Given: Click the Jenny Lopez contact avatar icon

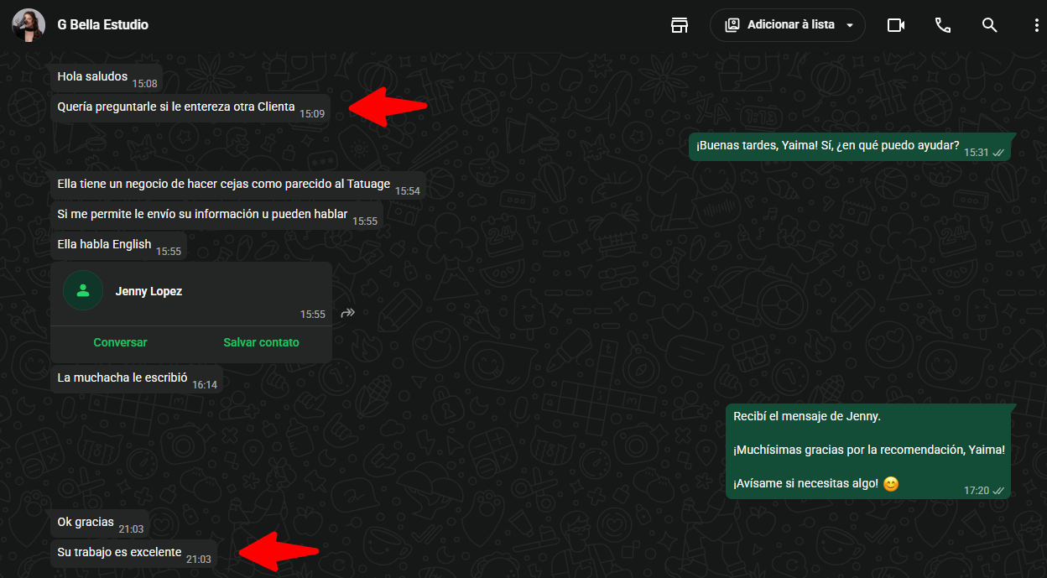Looking at the screenshot, I should point(83,291).
